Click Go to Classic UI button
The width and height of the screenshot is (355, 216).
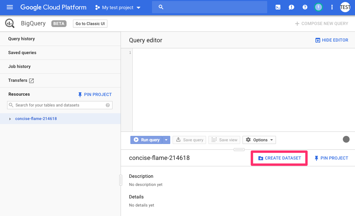pos(90,24)
